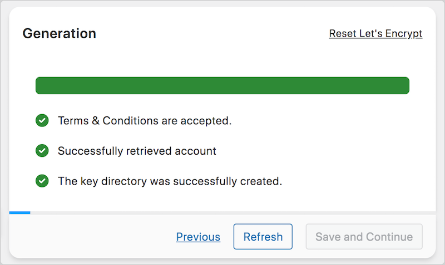Viewport: 445px width, 265px height.
Task: Go back using the Previous link
Action: [x=198, y=237]
